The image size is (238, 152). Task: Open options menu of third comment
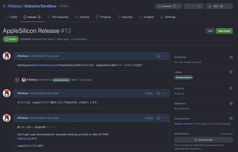point(164,118)
